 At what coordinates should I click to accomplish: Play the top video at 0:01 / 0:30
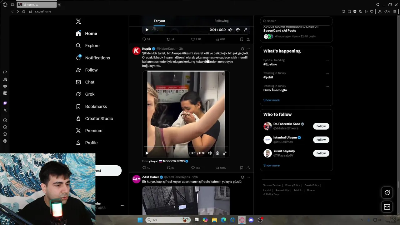point(147,30)
